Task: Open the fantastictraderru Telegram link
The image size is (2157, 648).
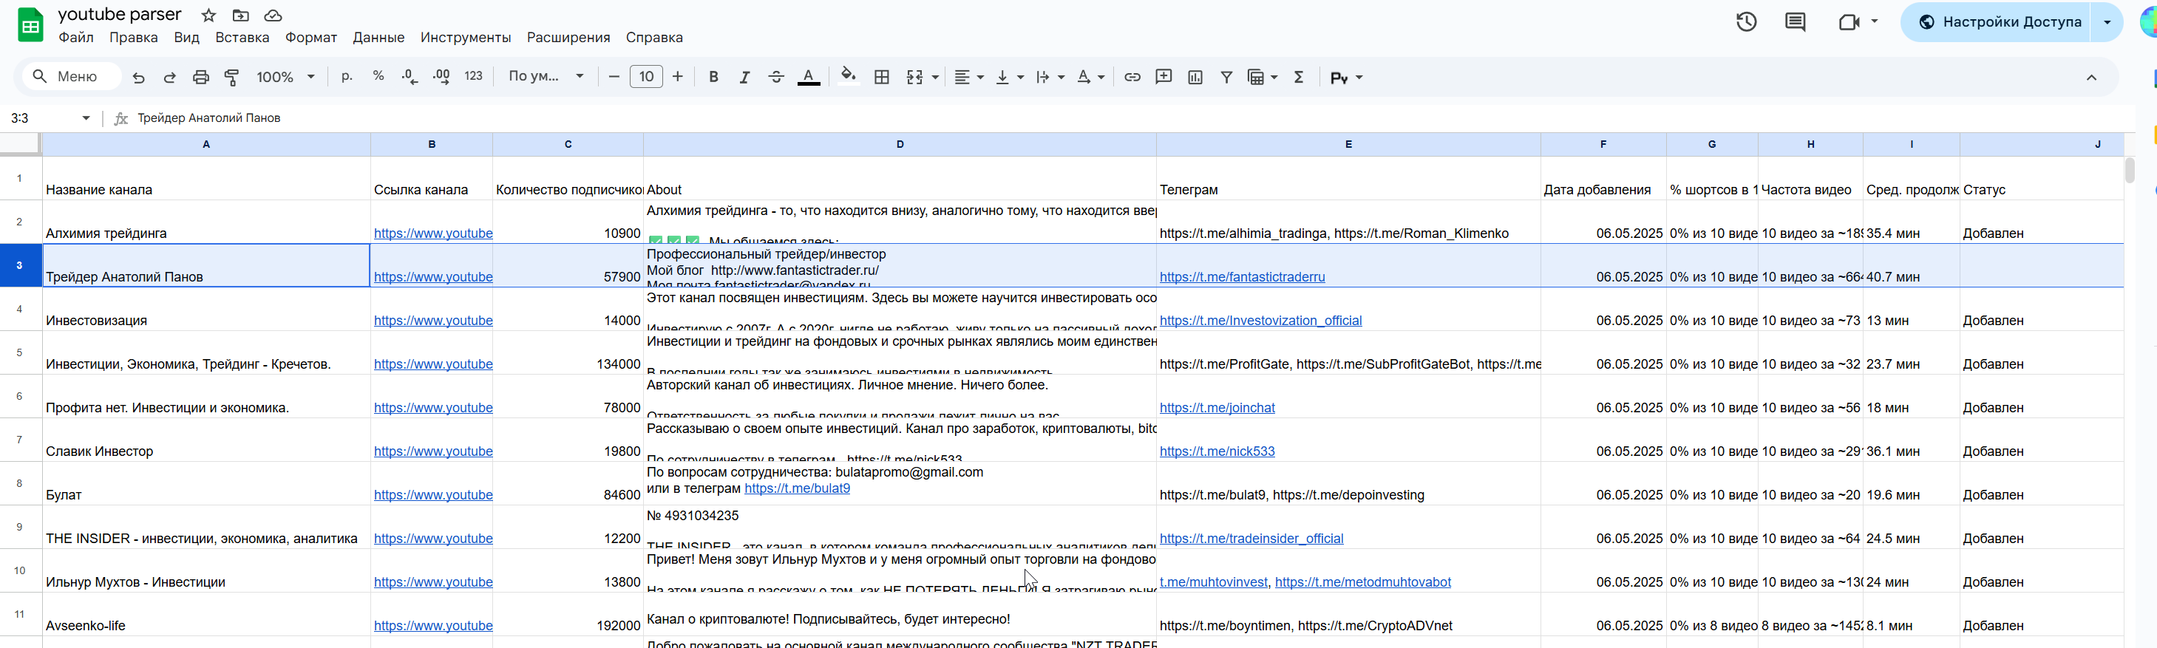Action: tap(1242, 277)
